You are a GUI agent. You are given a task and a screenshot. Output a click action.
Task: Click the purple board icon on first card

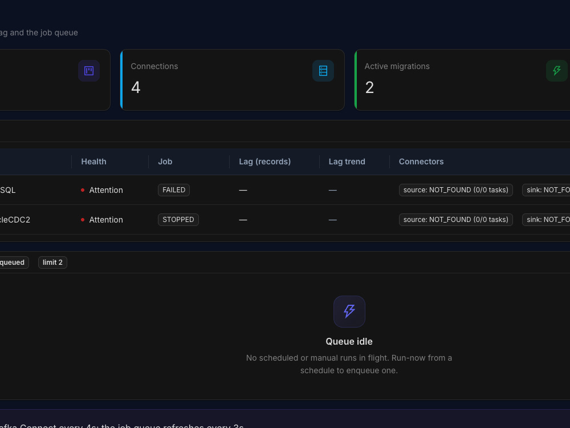89,71
